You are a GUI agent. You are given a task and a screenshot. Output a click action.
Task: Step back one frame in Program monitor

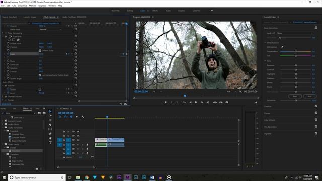[x=190, y=102]
